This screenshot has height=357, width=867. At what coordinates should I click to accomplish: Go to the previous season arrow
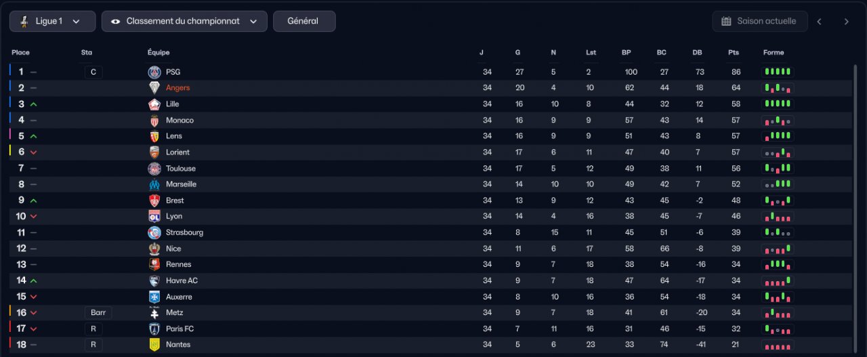[x=819, y=21]
